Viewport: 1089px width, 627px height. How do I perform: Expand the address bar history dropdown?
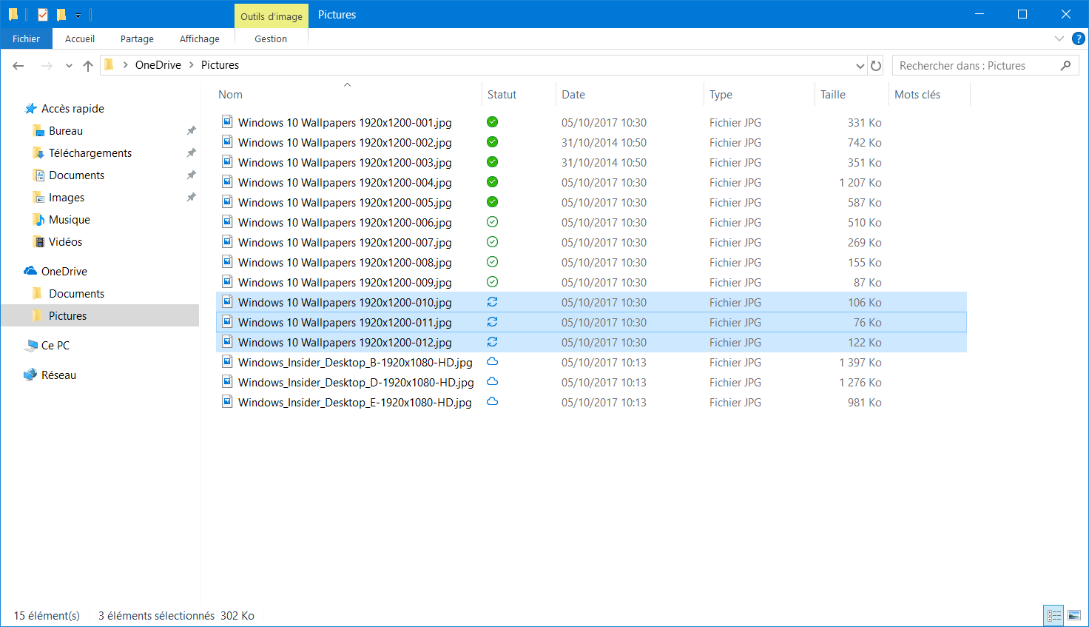(x=860, y=66)
